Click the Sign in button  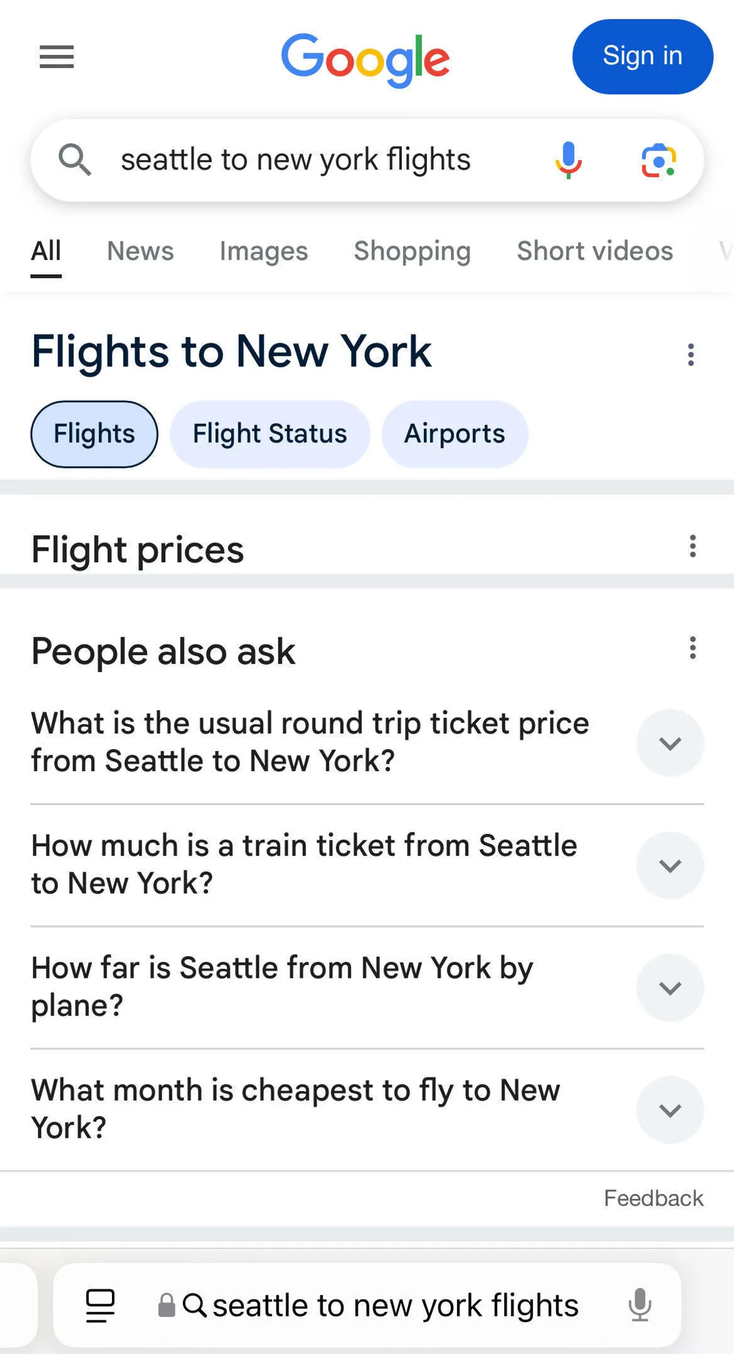642,57
